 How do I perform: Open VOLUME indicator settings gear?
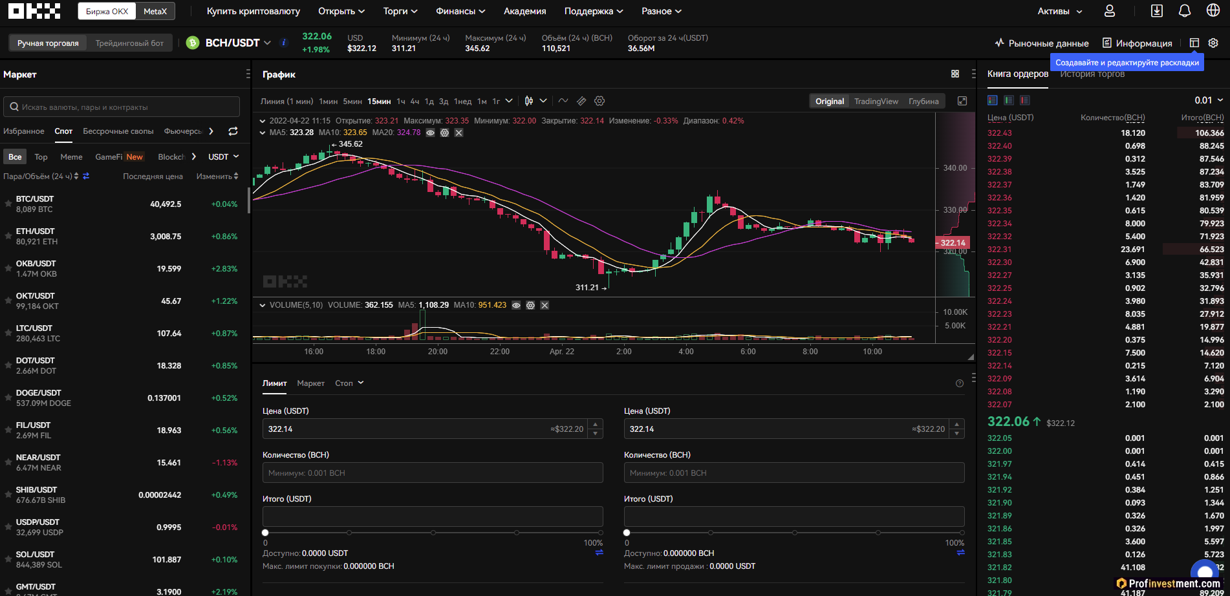(x=530, y=305)
